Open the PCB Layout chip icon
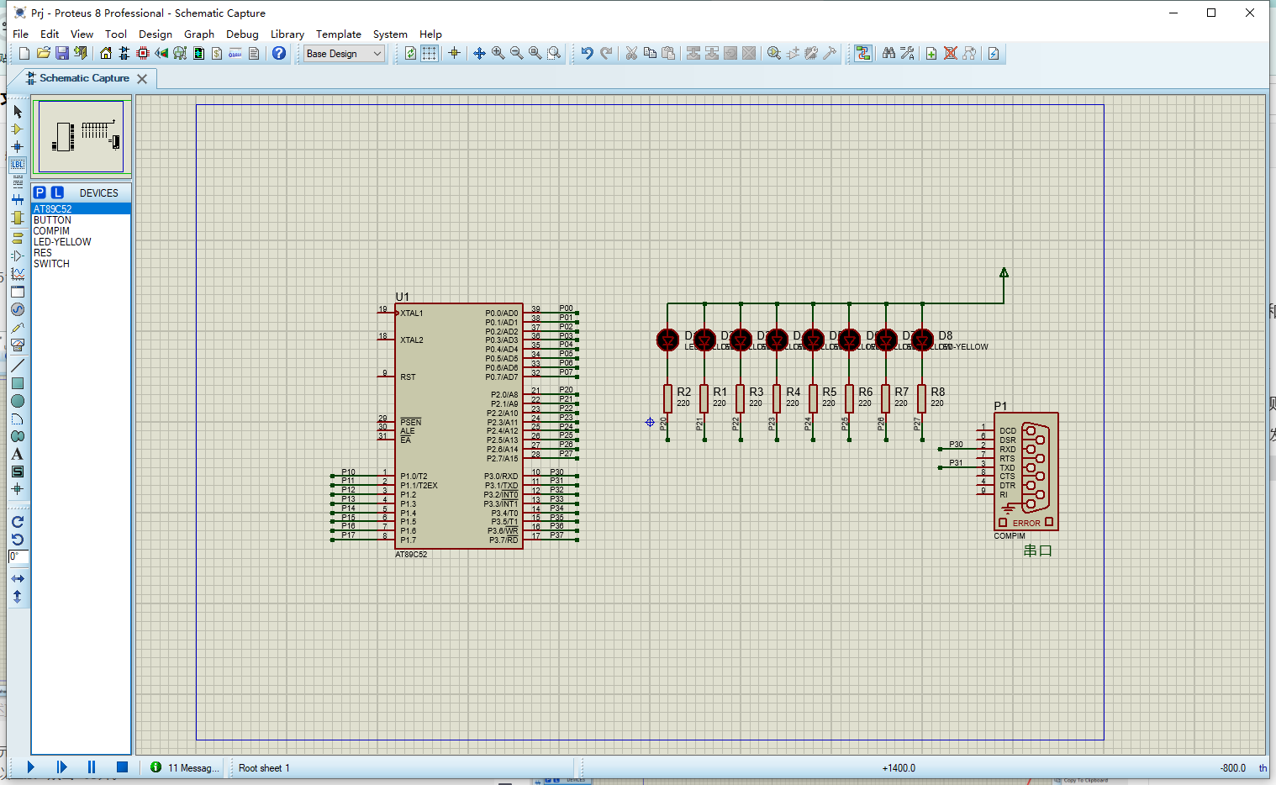Image resolution: width=1276 pixels, height=785 pixels. [x=143, y=53]
